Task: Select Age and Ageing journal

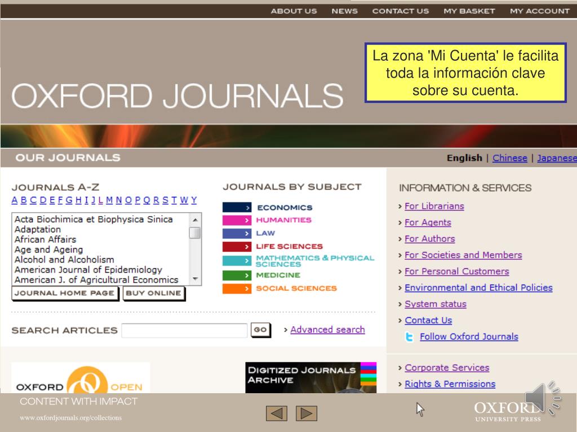Action: [48, 250]
